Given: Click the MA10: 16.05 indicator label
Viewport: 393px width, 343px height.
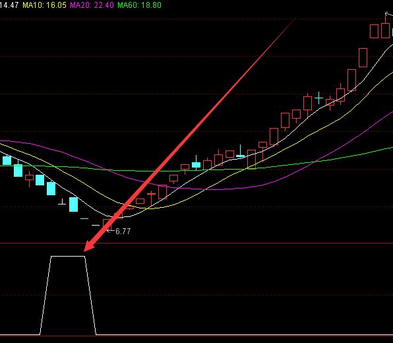Looking at the screenshot, I should 44,5.
